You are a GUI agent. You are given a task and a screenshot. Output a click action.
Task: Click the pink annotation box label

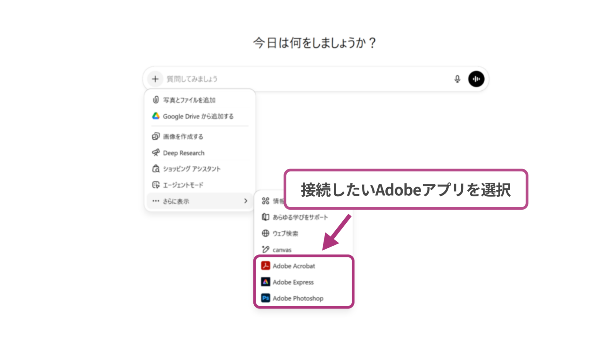406,189
